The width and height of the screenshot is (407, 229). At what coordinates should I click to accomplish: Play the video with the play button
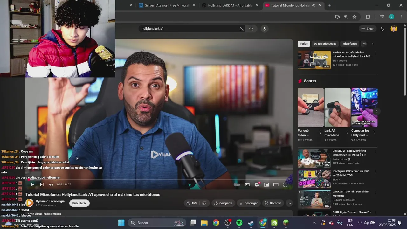(x=32, y=184)
